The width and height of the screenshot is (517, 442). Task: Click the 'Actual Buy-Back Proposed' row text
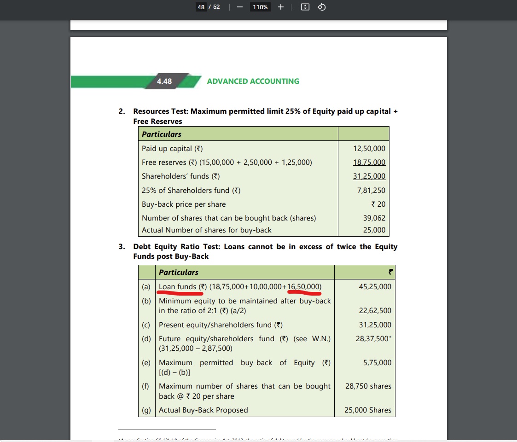[203, 410]
